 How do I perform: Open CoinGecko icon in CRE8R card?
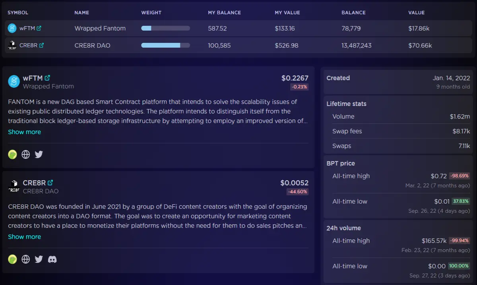tap(13, 259)
